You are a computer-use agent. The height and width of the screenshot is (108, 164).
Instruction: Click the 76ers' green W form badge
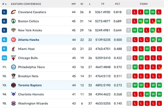[135, 67]
